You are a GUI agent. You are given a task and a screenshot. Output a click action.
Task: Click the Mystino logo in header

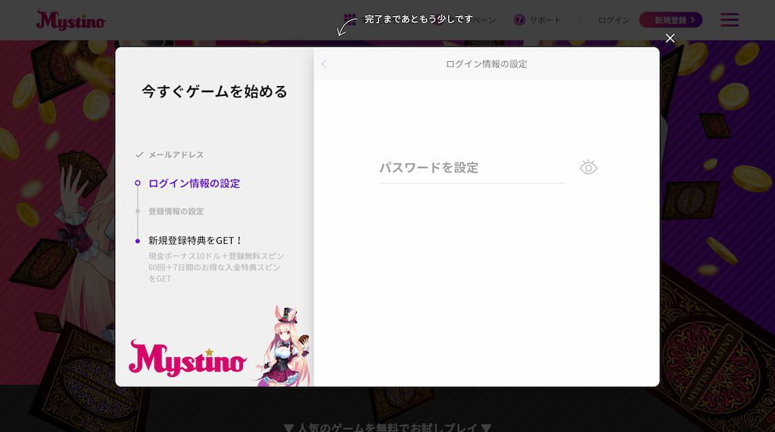coord(70,20)
